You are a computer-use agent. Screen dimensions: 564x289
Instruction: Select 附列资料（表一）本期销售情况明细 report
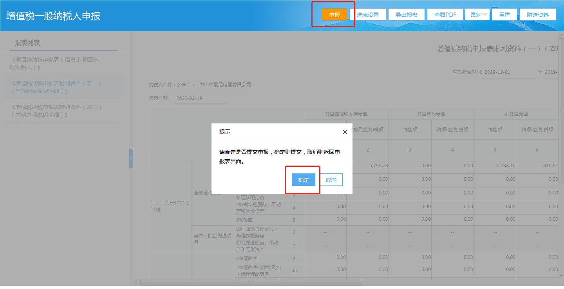(x=57, y=87)
